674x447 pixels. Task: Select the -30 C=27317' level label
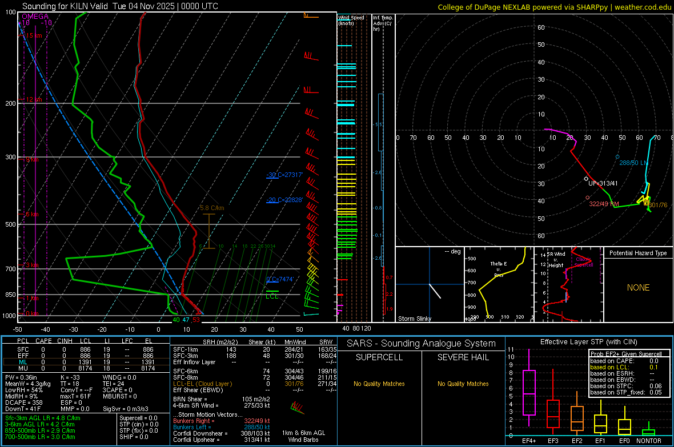[x=284, y=175]
